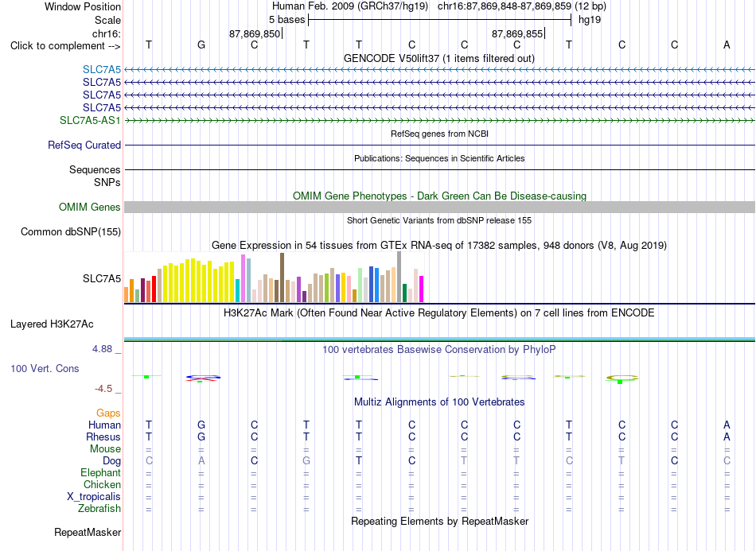
Task: Click the -4.5 conservation axis minimum
Action: point(103,389)
